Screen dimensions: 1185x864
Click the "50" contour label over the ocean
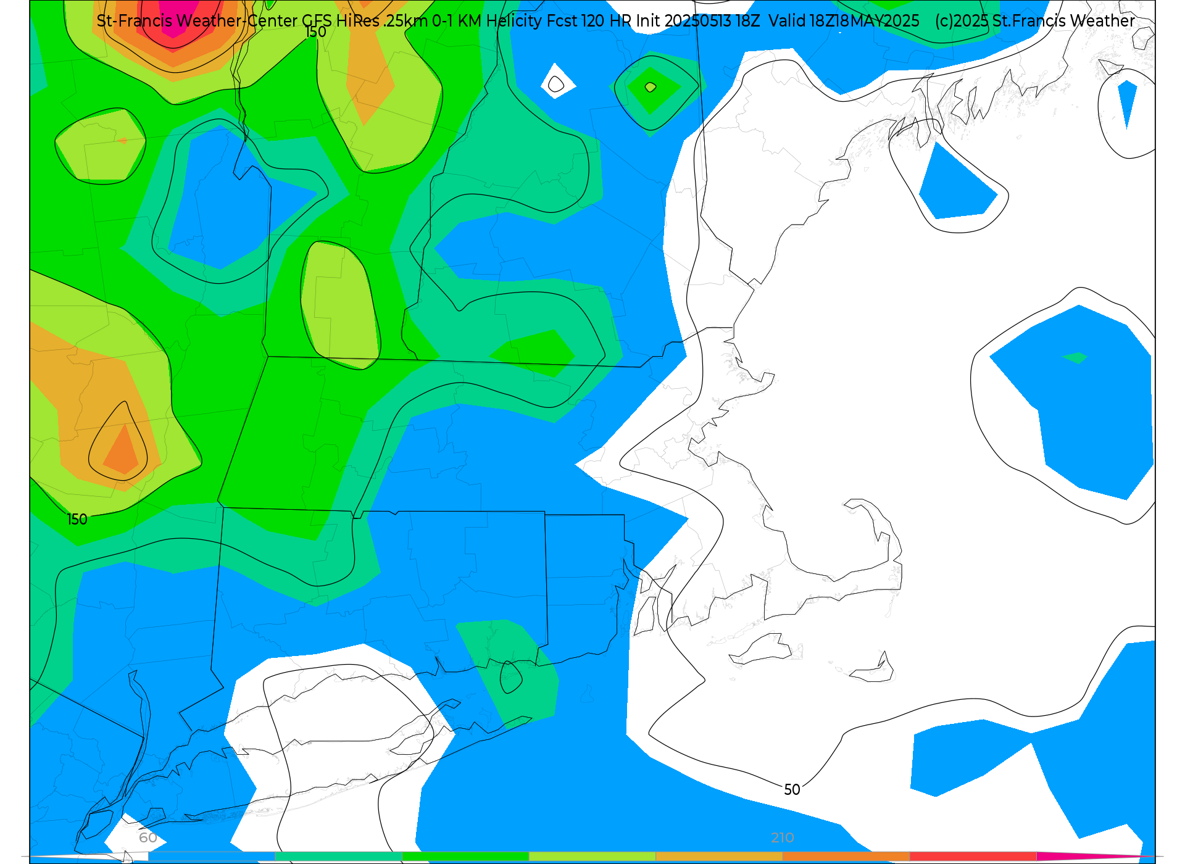[792, 789]
